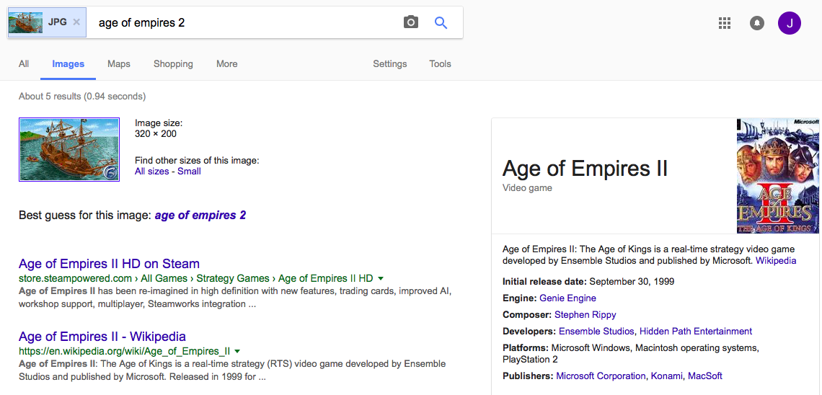The width and height of the screenshot is (822, 395).
Task: Click 'Initial release date: September 30, 1999' text
Action: (588, 281)
